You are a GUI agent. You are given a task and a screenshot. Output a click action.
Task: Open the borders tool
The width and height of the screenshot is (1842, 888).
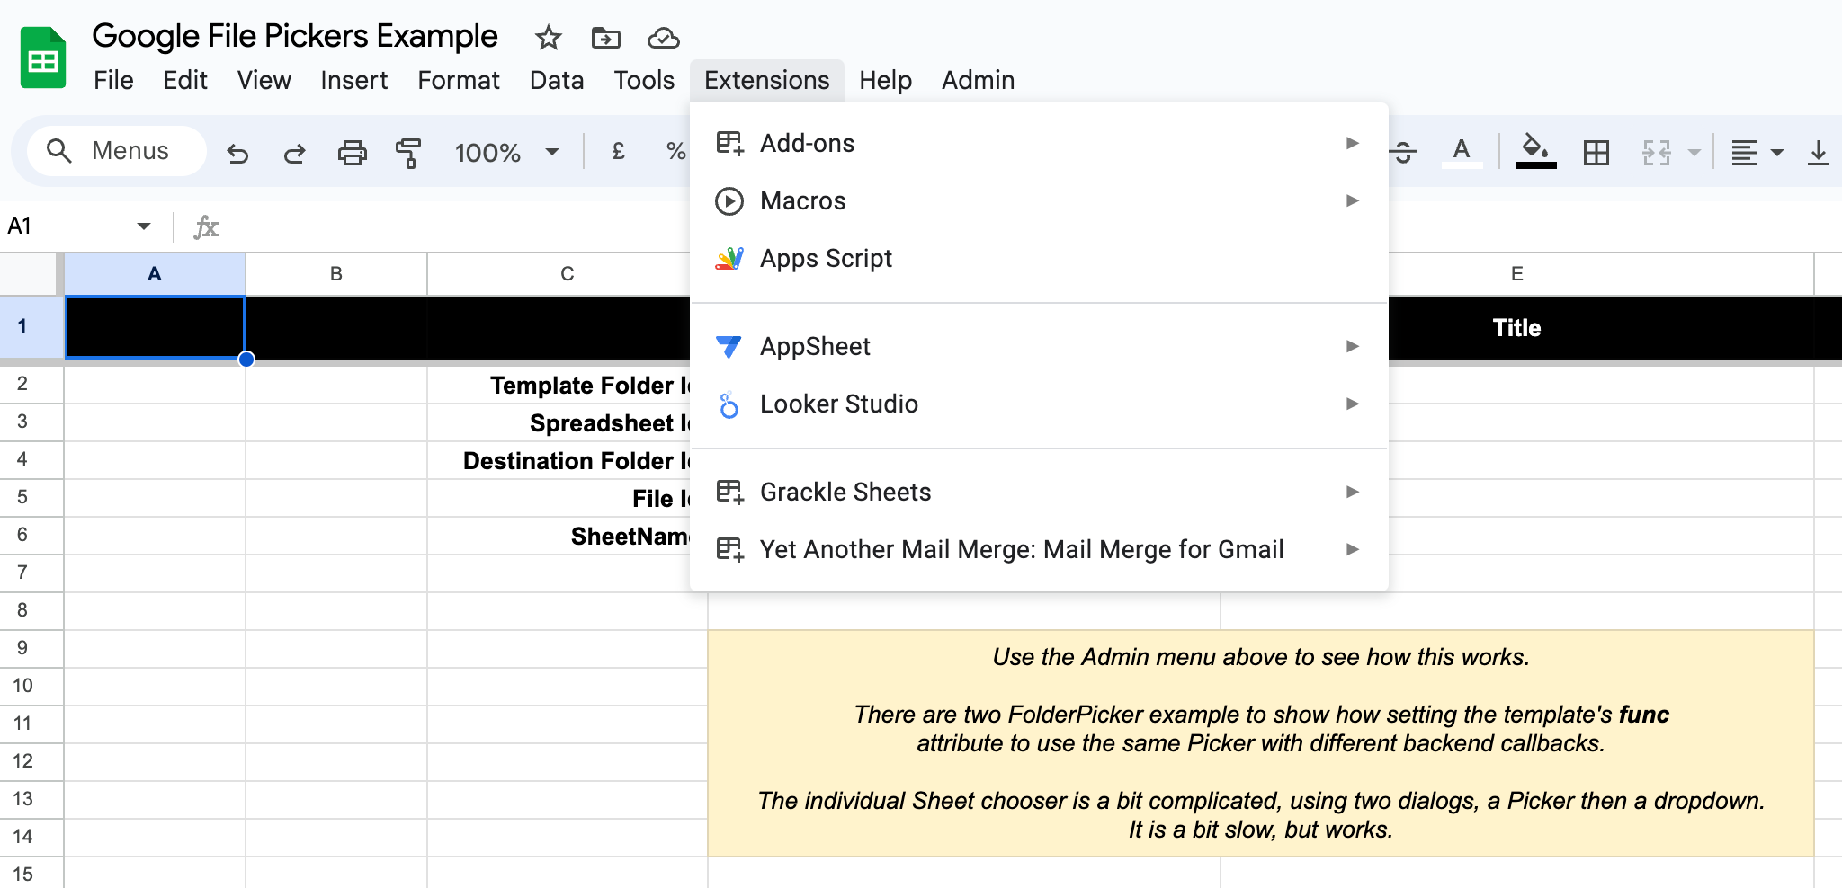coord(1596,153)
